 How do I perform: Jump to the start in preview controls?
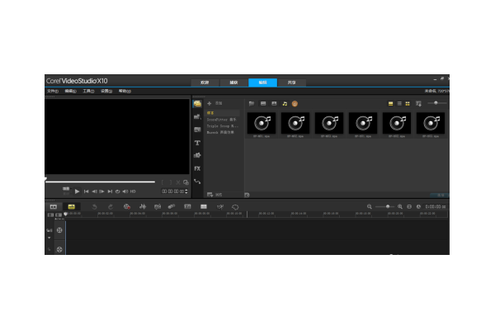pyautogui.click(x=86, y=191)
